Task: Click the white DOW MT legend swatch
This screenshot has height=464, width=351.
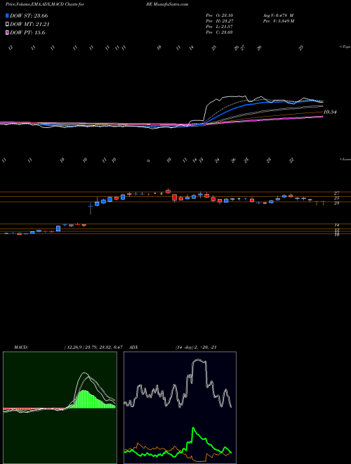Action: (7, 25)
